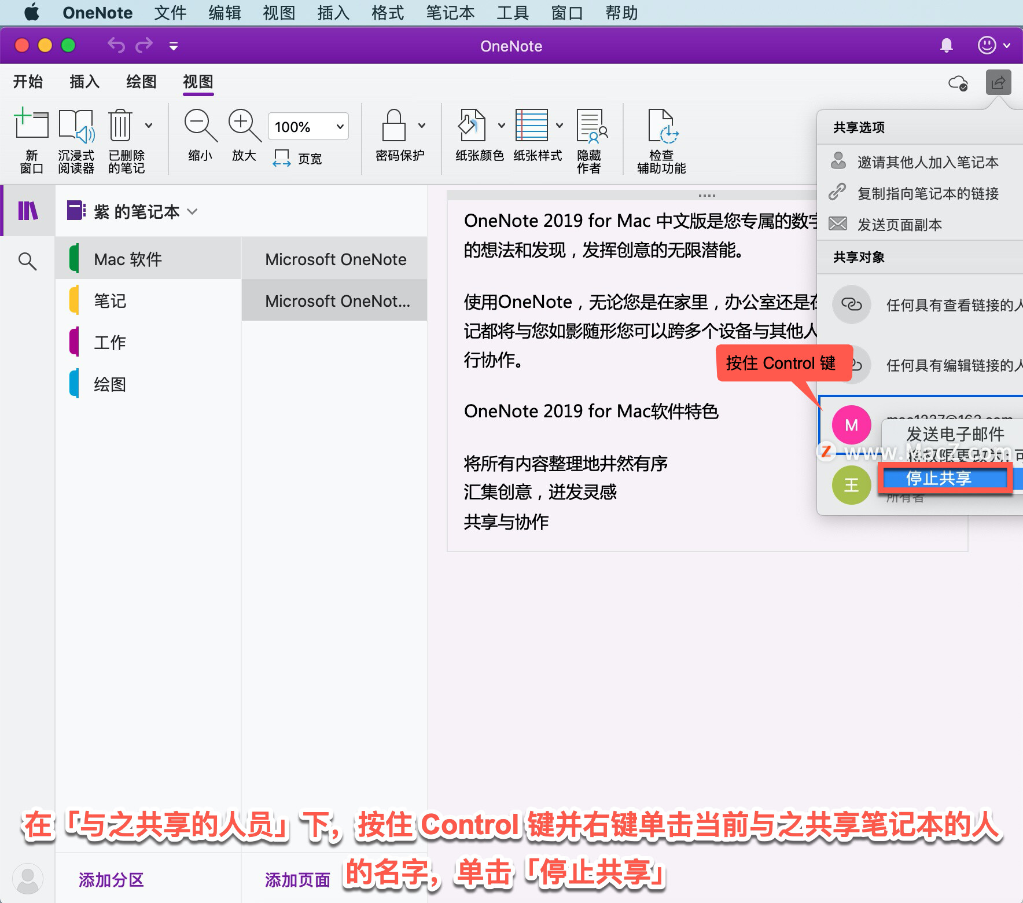Expand the paper color dropdown arrow
Image resolution: width=1023 pixels, height=903 pixels.
[x=502, y=126]
